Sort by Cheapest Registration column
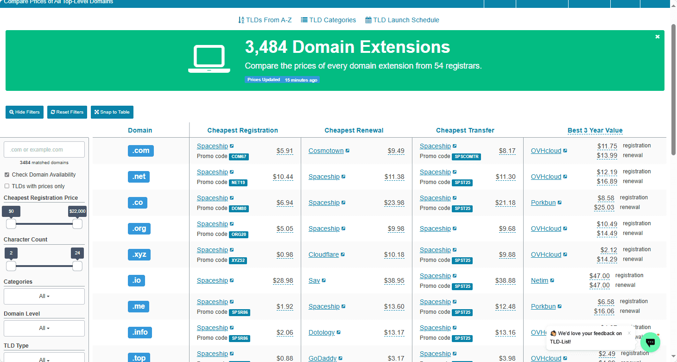The width and height of the screenshot is (677, 362). click(243, 130)
